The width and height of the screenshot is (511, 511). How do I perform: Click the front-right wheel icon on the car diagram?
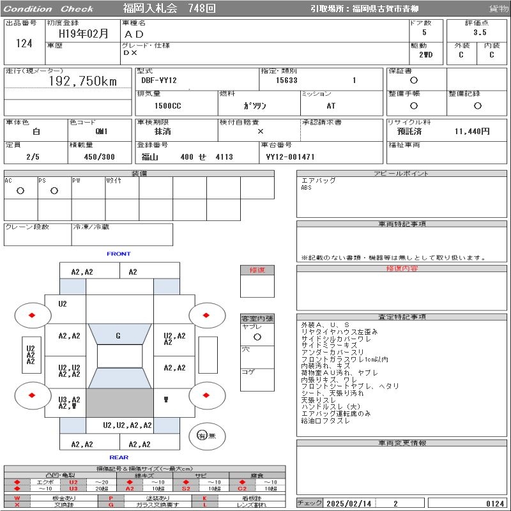pos(207,315)
